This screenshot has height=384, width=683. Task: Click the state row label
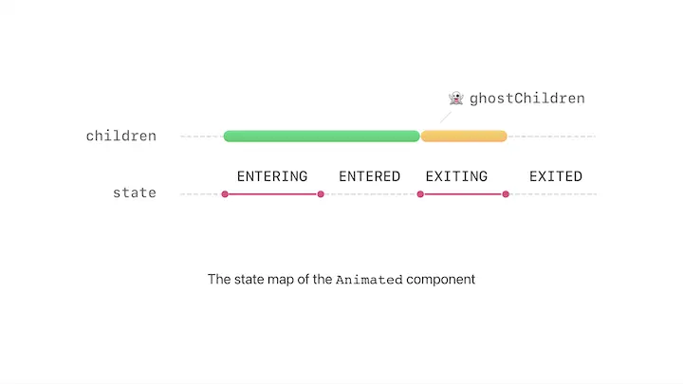point(135,192)
